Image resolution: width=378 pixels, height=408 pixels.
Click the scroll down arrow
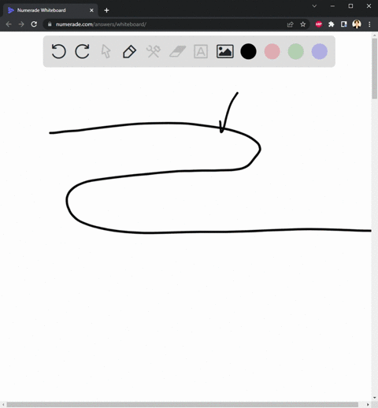click(375, 398)
